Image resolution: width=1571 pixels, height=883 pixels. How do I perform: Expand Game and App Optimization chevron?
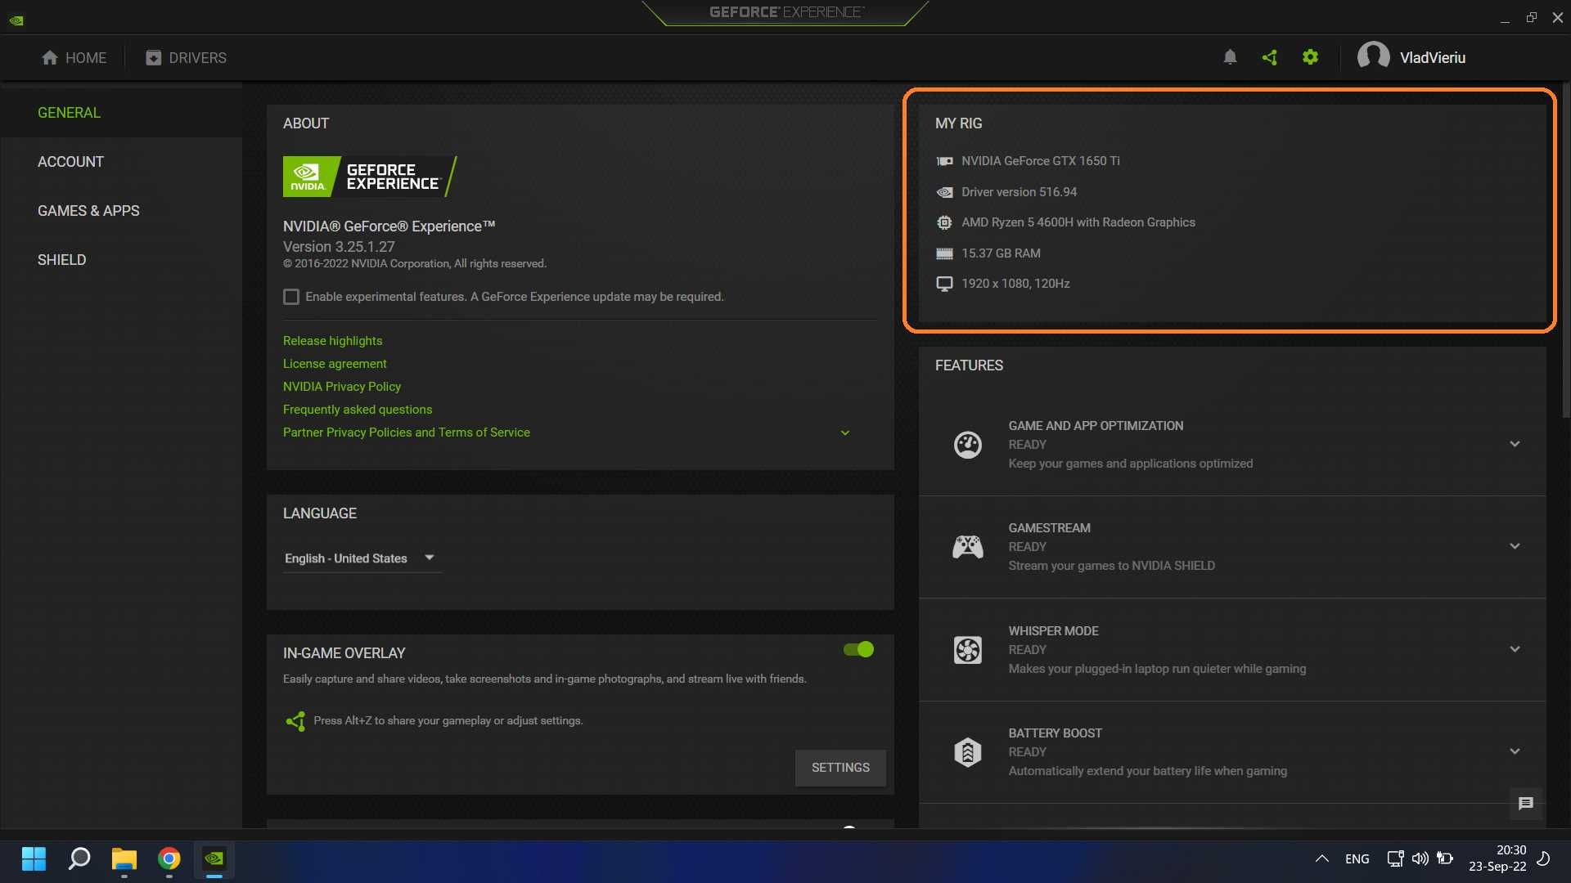tap(1515, 445)
